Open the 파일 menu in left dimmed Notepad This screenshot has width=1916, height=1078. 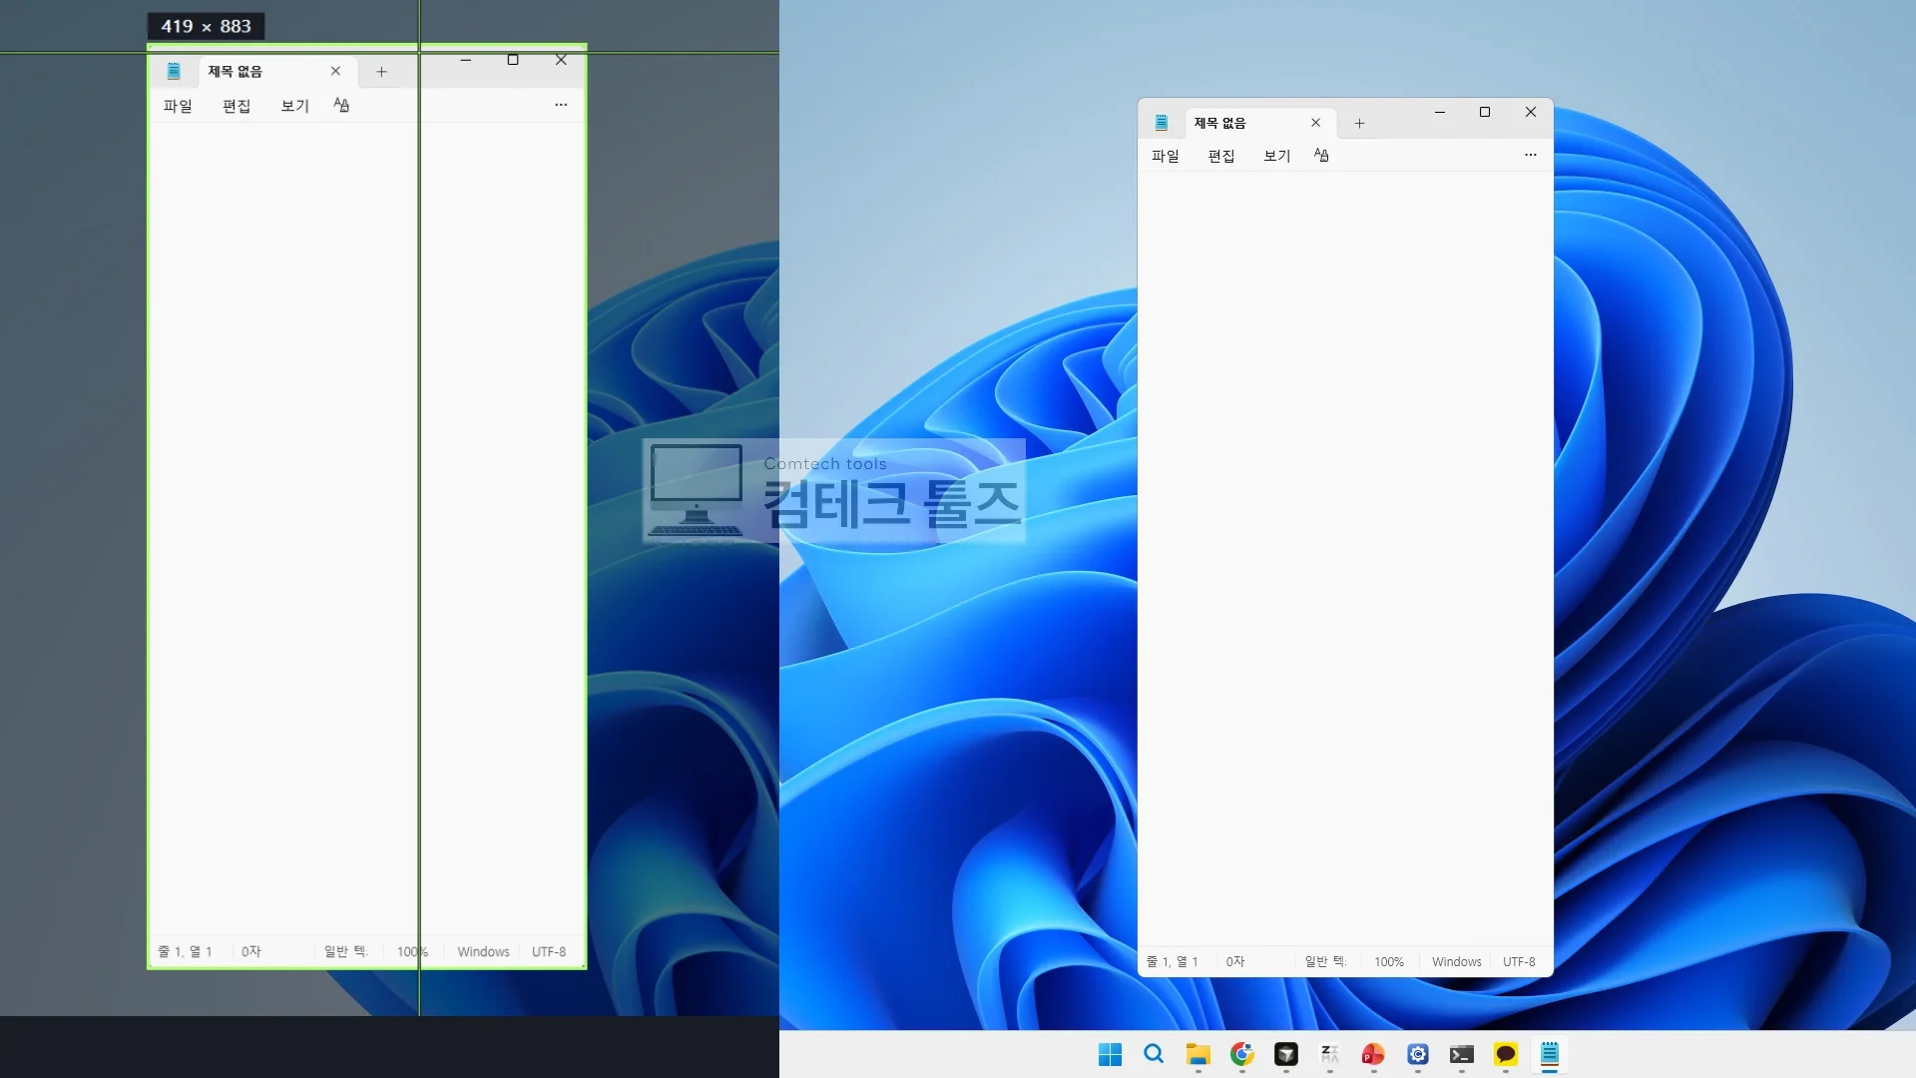point(178,106)
